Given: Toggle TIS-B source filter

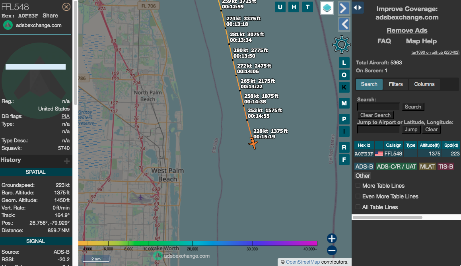Looking at the screenshot, I should (x=446, y=167).
